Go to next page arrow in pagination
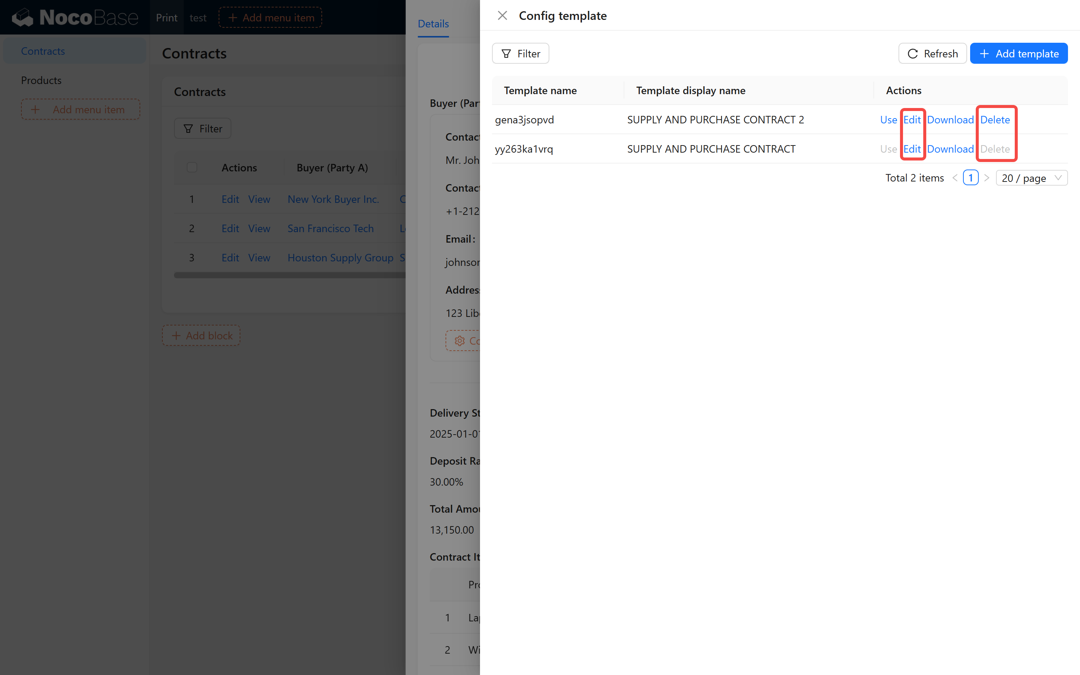1080x675 pixels. click(x=987, y=178)
